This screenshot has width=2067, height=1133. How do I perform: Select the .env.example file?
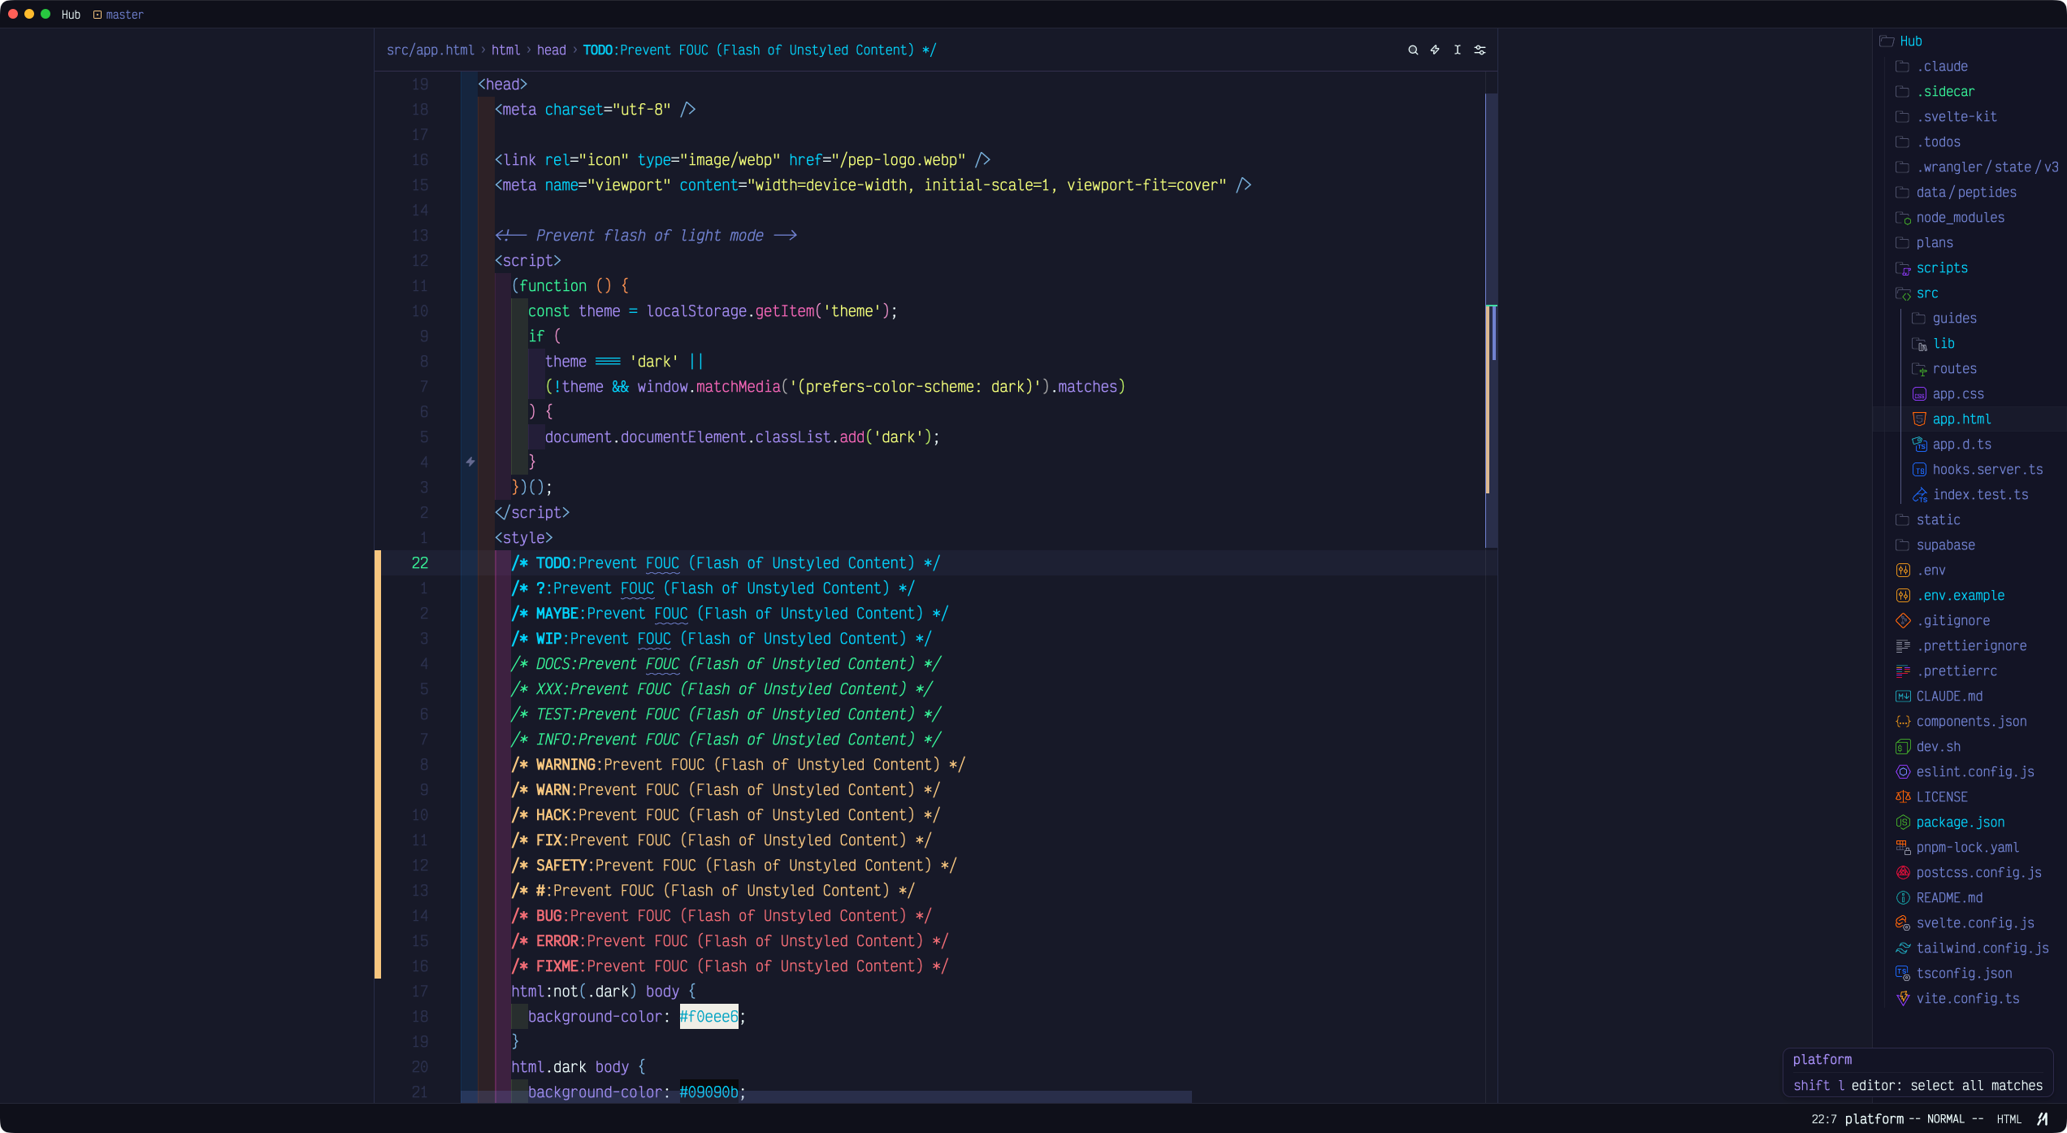tap(1961, 596)
